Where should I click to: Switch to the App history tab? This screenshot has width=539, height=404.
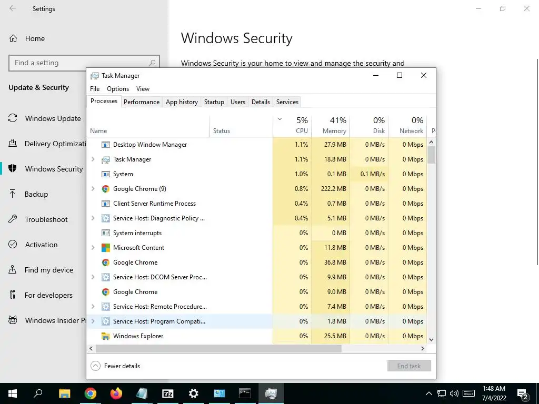[x=182, y=102]
